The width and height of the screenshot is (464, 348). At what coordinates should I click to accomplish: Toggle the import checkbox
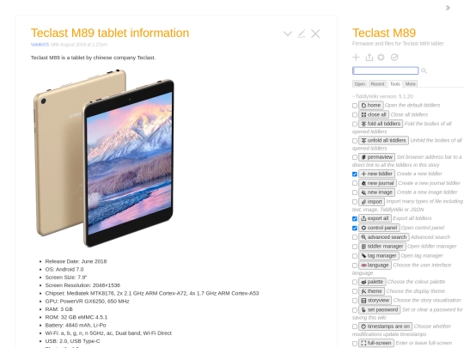pos(355,202)
